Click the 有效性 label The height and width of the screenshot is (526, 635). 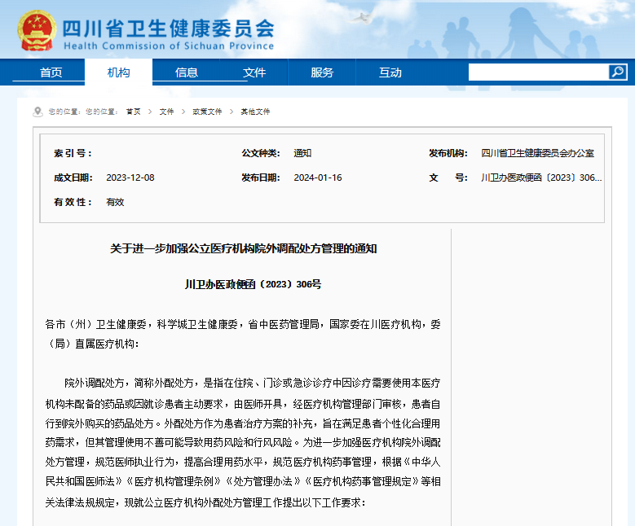tap(73, 202)
